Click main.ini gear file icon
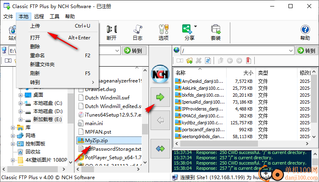This screenshot has height=182, width=319. click(81, 123)
